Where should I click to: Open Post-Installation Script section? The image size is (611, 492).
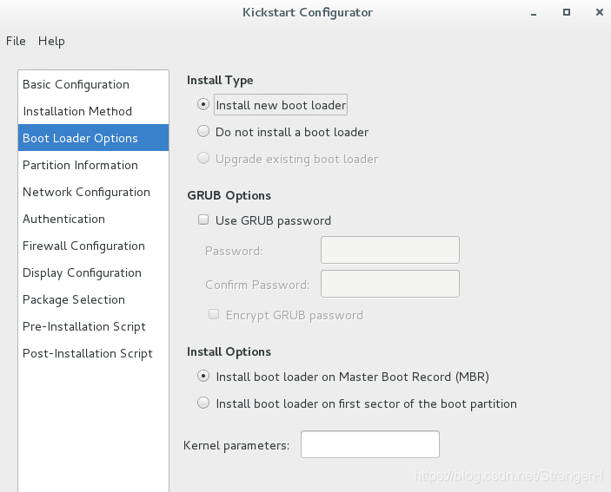(x=93, y=353)
